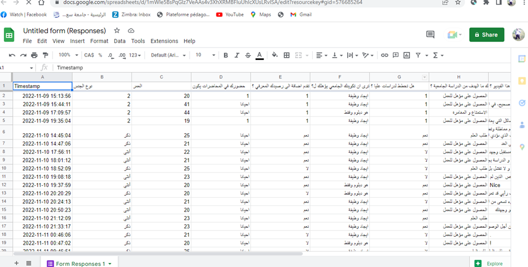Click the insert chart icon
The height and width of the screenshot is (267, 528).
[x=407, y=55]
